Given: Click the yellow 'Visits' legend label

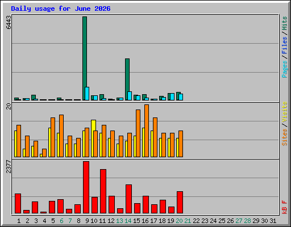Looking at the screenshot, I should click(x=285, y=112).
